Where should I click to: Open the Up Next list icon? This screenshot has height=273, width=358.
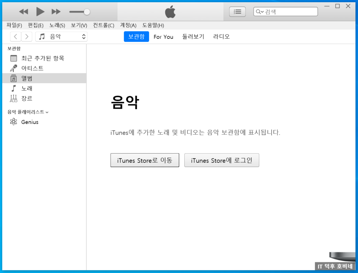238,11
